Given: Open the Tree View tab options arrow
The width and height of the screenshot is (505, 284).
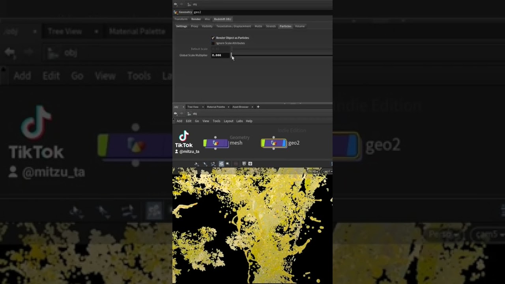Looking at the screenshot, I should 203,107.
